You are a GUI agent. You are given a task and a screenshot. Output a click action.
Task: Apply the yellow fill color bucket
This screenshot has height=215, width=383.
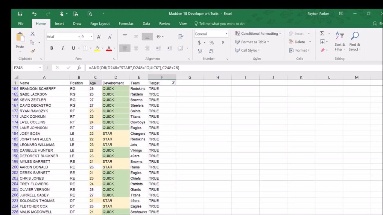(x=97, y=48)
